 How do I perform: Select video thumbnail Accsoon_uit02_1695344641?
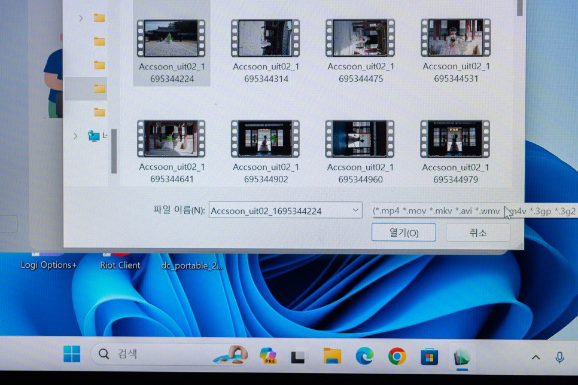(171, 139)
